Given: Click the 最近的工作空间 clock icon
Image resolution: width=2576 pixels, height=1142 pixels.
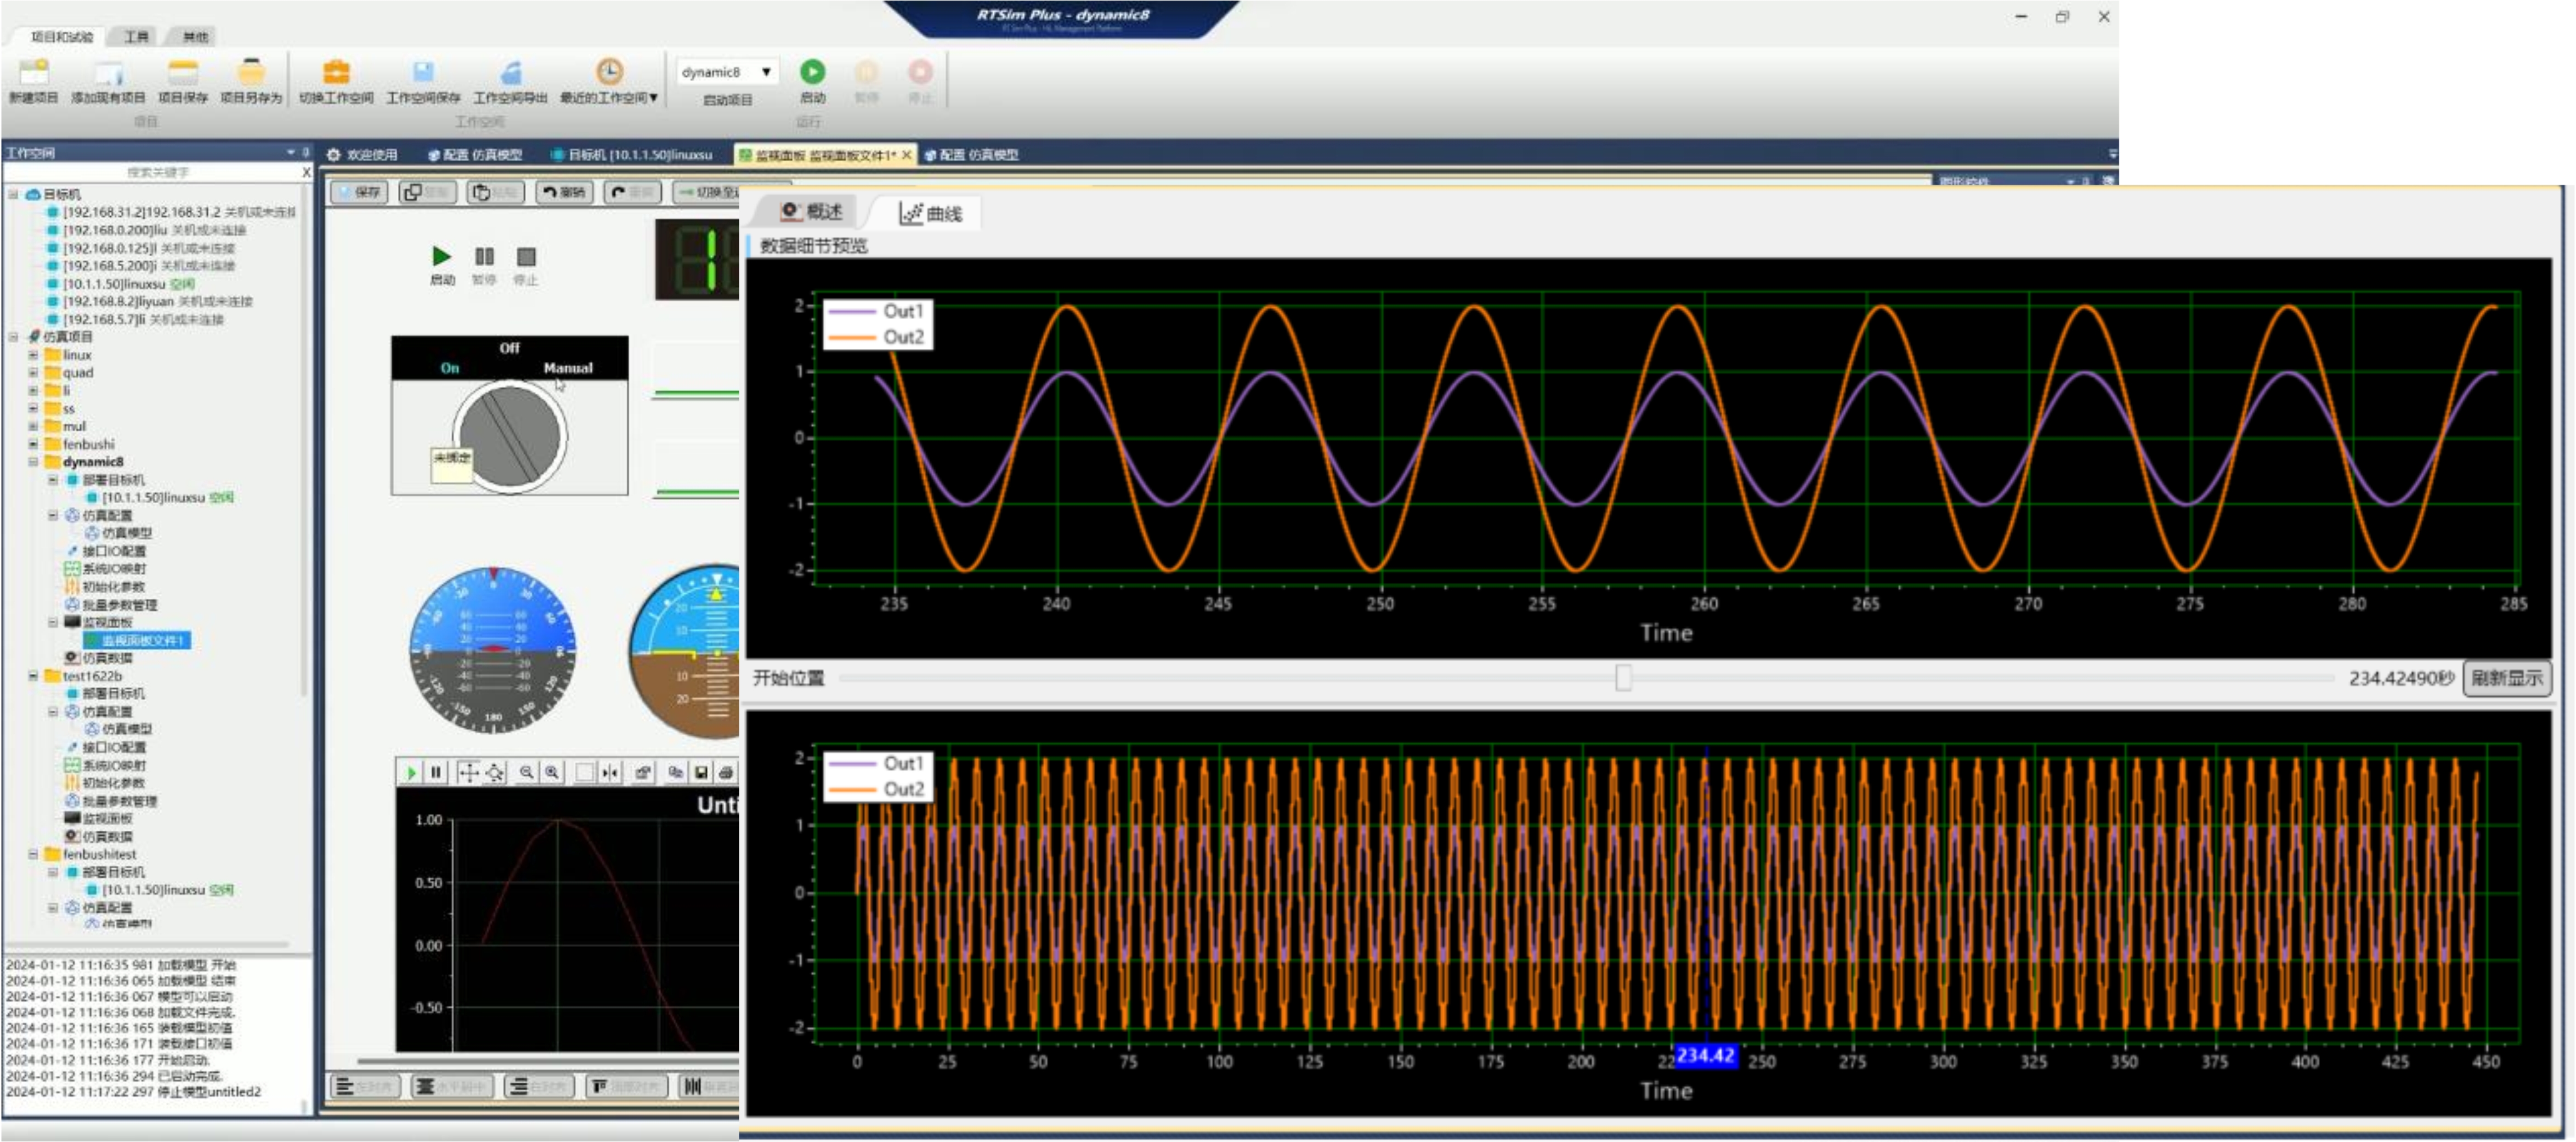Looking at the screenshot, I should [609, 72].
